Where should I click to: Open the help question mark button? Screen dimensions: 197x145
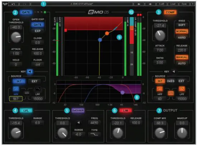pyautogui.click(x=193, y=4)
